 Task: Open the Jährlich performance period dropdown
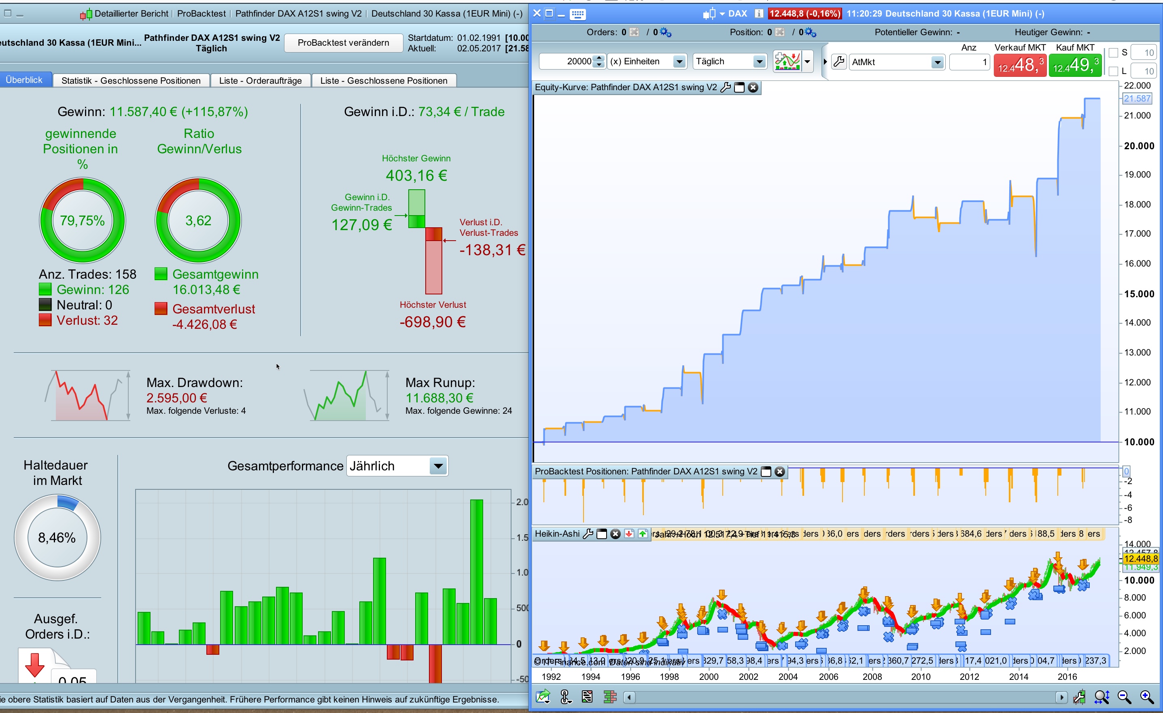click(438, 466)
